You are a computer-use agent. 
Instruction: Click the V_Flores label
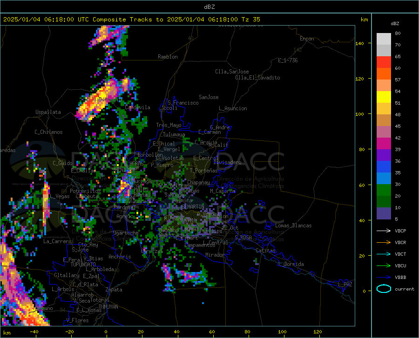pos(77,320)
